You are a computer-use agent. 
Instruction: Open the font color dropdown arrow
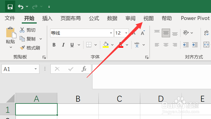click(127, 45)
